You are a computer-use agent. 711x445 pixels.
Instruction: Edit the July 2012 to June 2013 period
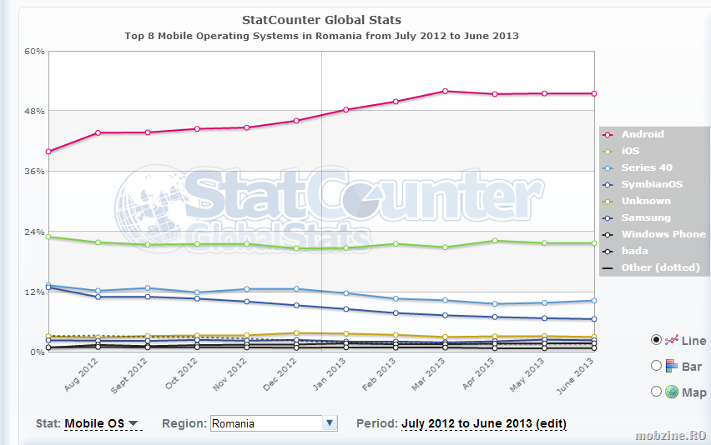pos(483,423)
